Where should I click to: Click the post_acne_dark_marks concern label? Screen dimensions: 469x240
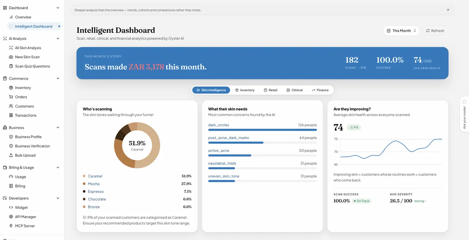229,138
